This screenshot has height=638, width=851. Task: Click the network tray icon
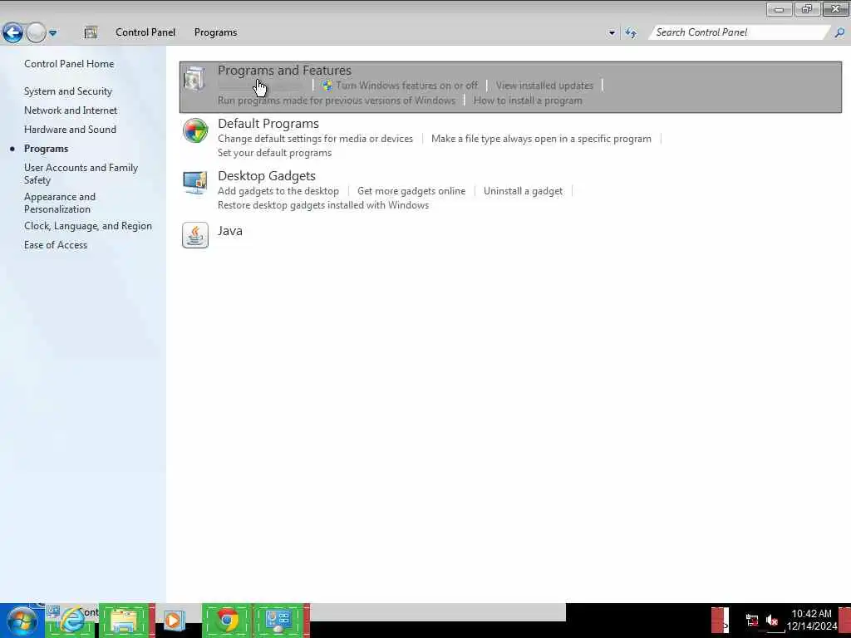[x=752, y=620]
